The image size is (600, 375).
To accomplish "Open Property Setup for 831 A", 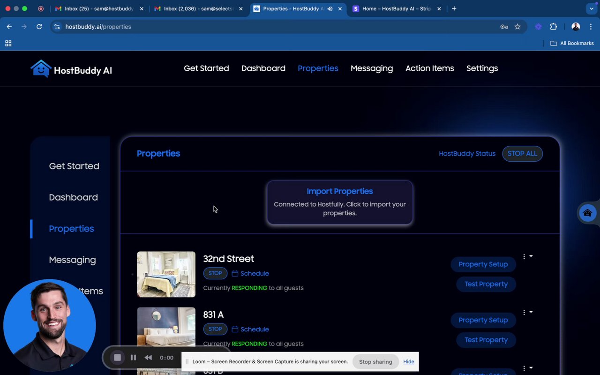I will pyautogui.click(x=483, y=320).
